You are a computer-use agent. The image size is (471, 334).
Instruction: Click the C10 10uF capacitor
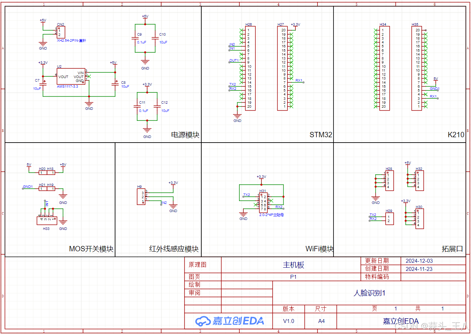pyautogui.click(x=155, y=38)
